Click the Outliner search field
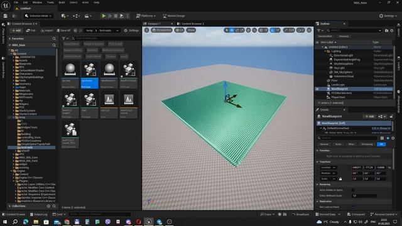 [354, 31]
